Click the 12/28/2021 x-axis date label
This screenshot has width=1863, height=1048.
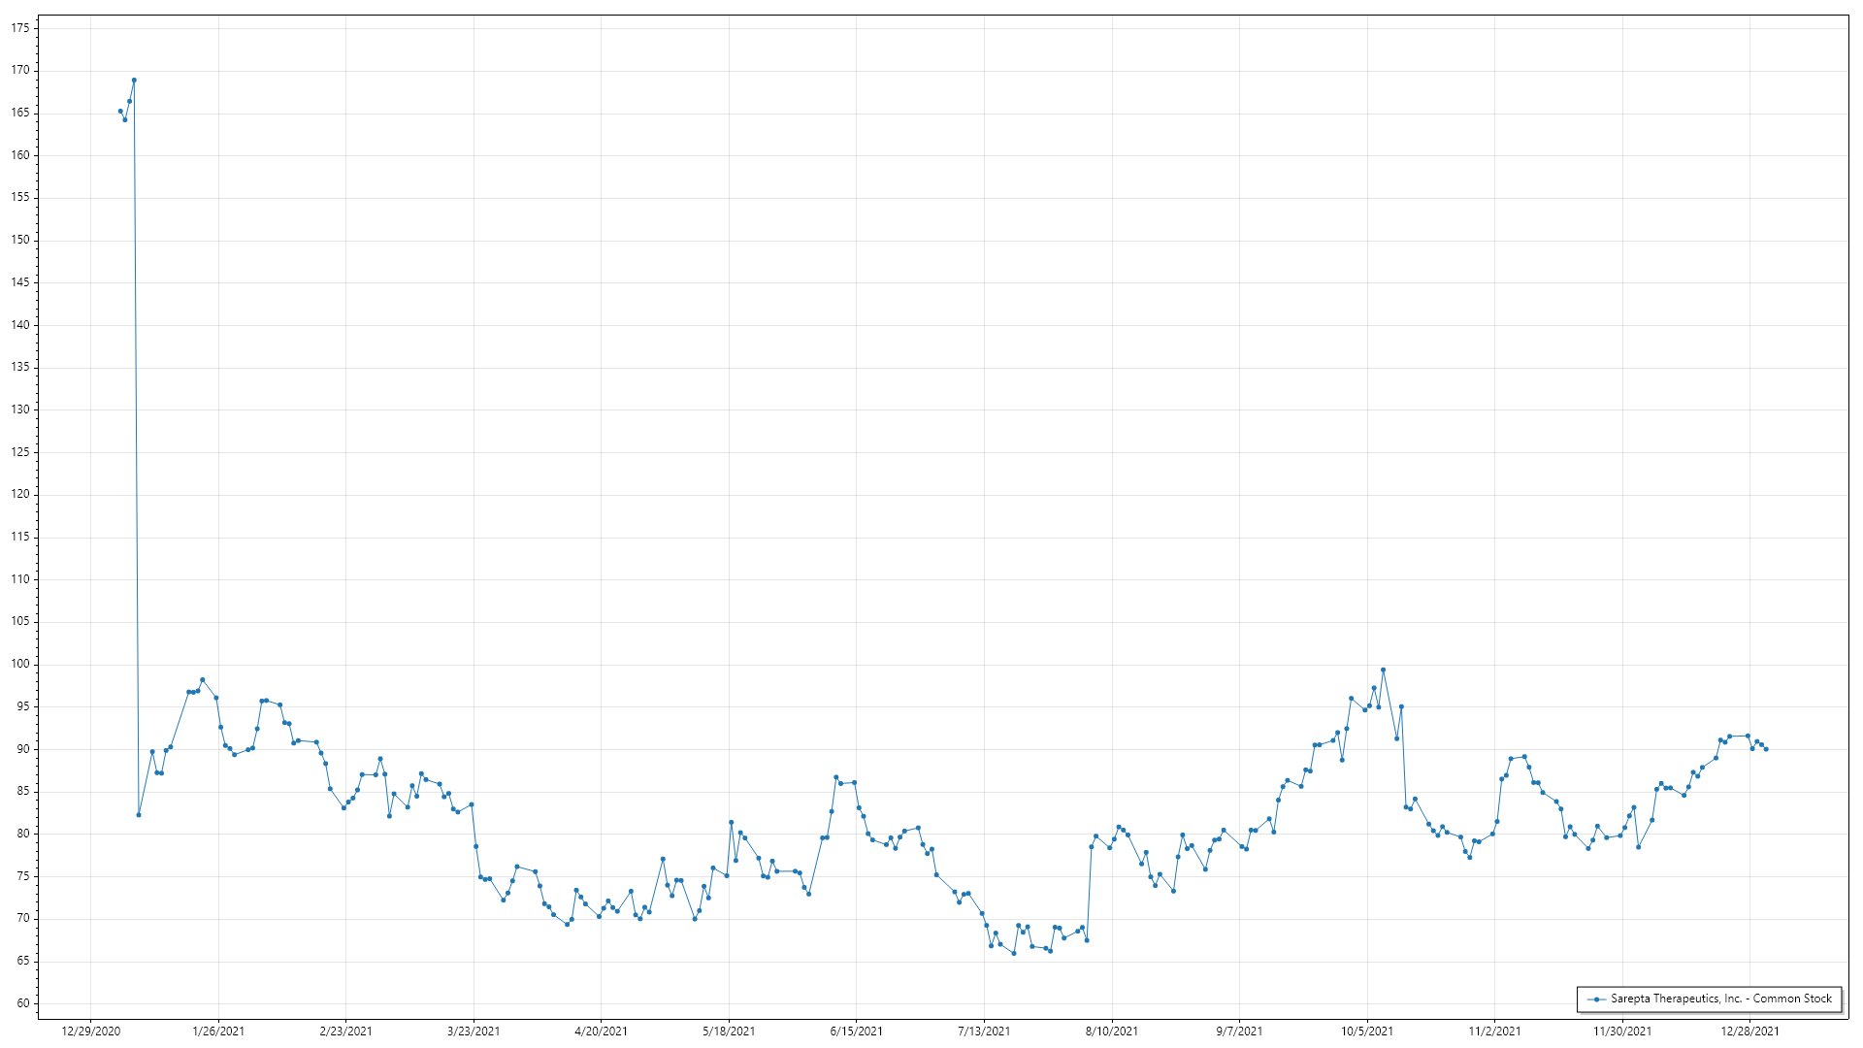click(x=1749, y=1031)
